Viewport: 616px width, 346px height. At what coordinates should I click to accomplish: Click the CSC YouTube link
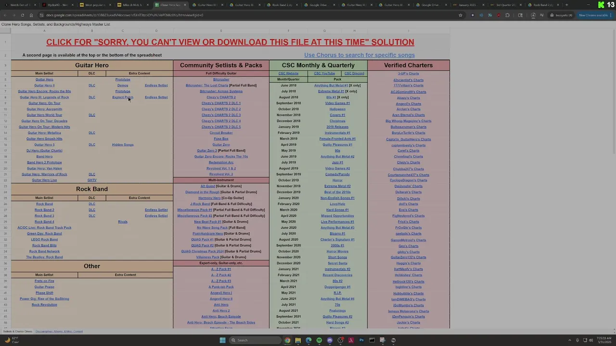(x=324, y=74)
